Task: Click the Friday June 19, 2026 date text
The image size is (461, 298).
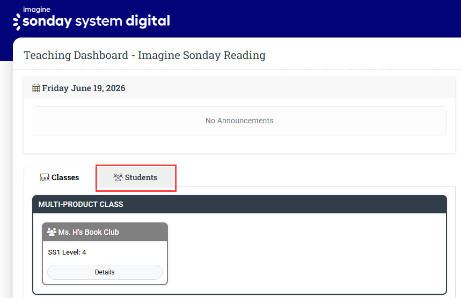Action: point(84,88)
